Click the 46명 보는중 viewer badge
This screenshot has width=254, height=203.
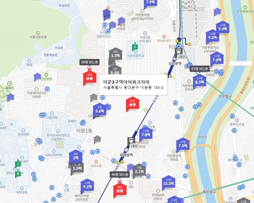click(x=120, y=175)
